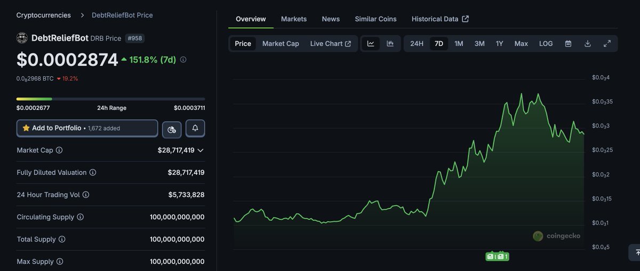
Task: Open the Markets tab
Action: pos(294,19)
